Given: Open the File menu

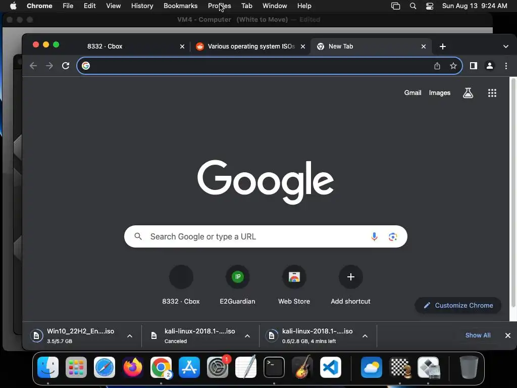Looking at the screenshot, I should point(68,6).
